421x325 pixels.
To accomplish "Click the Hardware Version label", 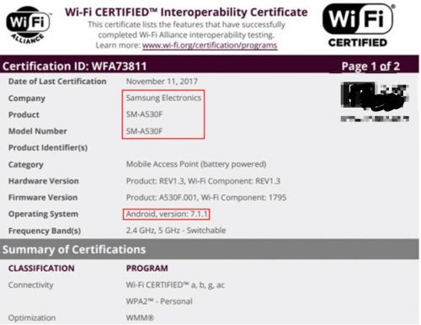I will [x=44, y=181].
